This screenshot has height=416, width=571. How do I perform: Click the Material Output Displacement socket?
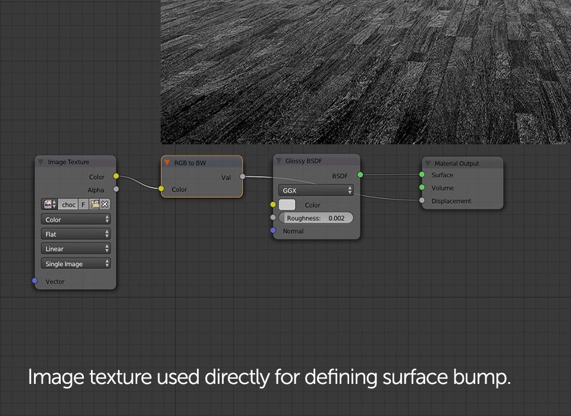click(422, 200)
